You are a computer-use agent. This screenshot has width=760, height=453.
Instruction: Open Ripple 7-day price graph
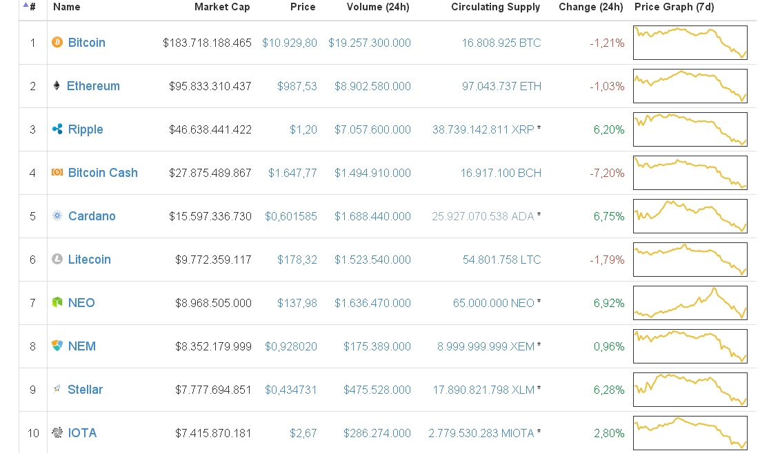690,129
